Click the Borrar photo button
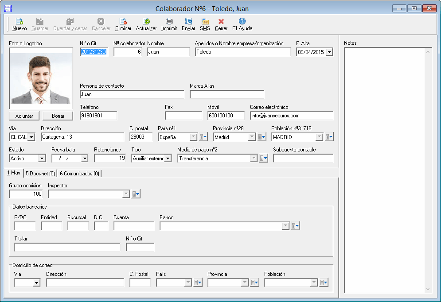441x302 pixels. click(58, 116)
